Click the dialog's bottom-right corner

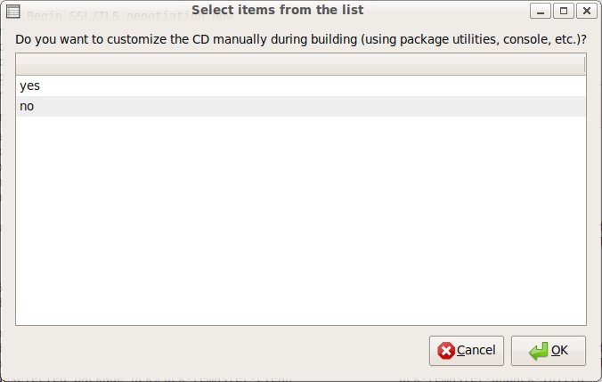[x=598, y=378]
